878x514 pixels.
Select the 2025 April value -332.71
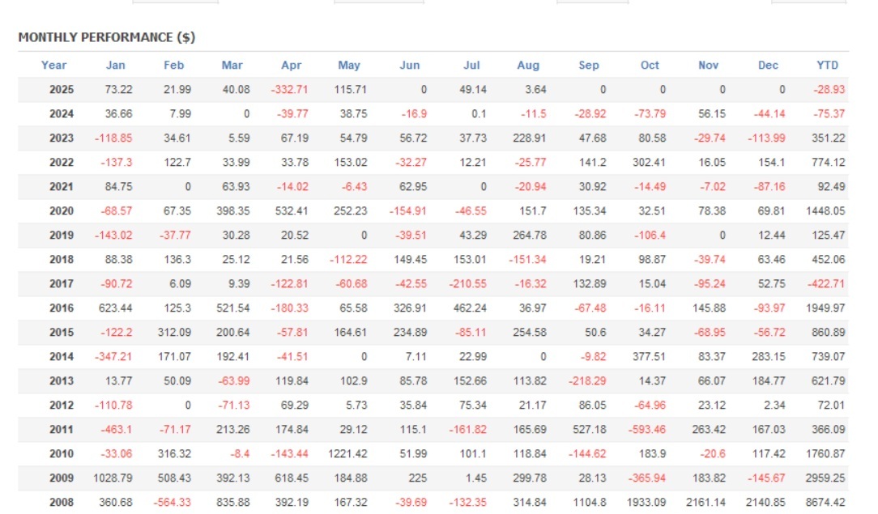[289, 90]
